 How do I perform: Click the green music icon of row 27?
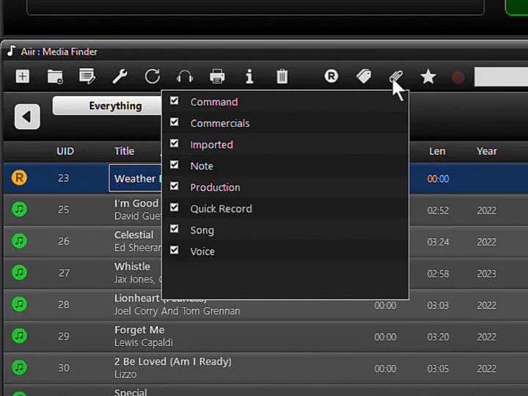(20, 272)
